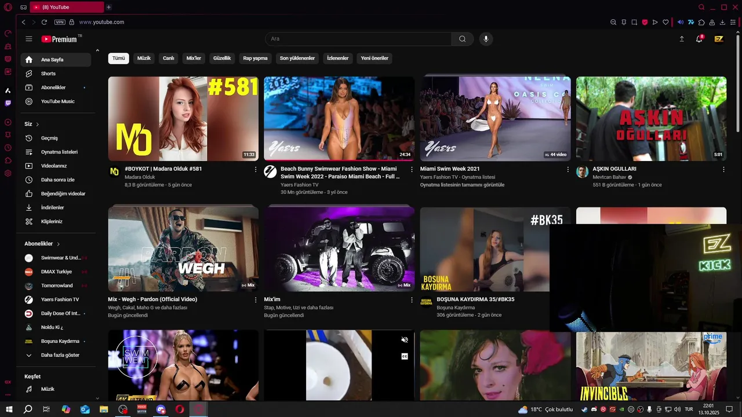
Task: Open Opera easy setup sliders icon
Action: (733, 22)
